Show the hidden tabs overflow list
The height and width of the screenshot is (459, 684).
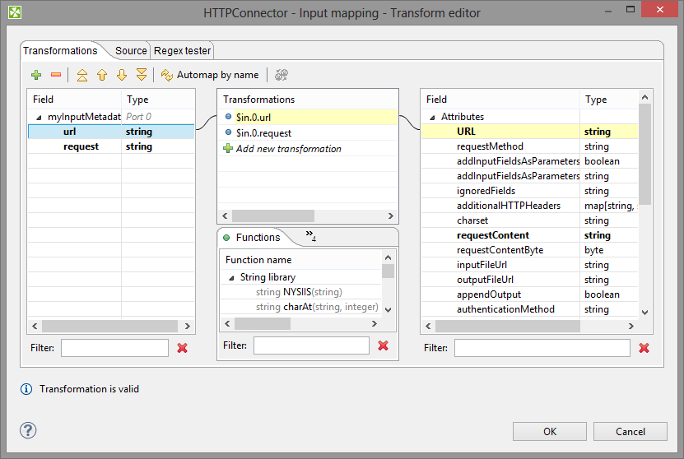point(310,236)
